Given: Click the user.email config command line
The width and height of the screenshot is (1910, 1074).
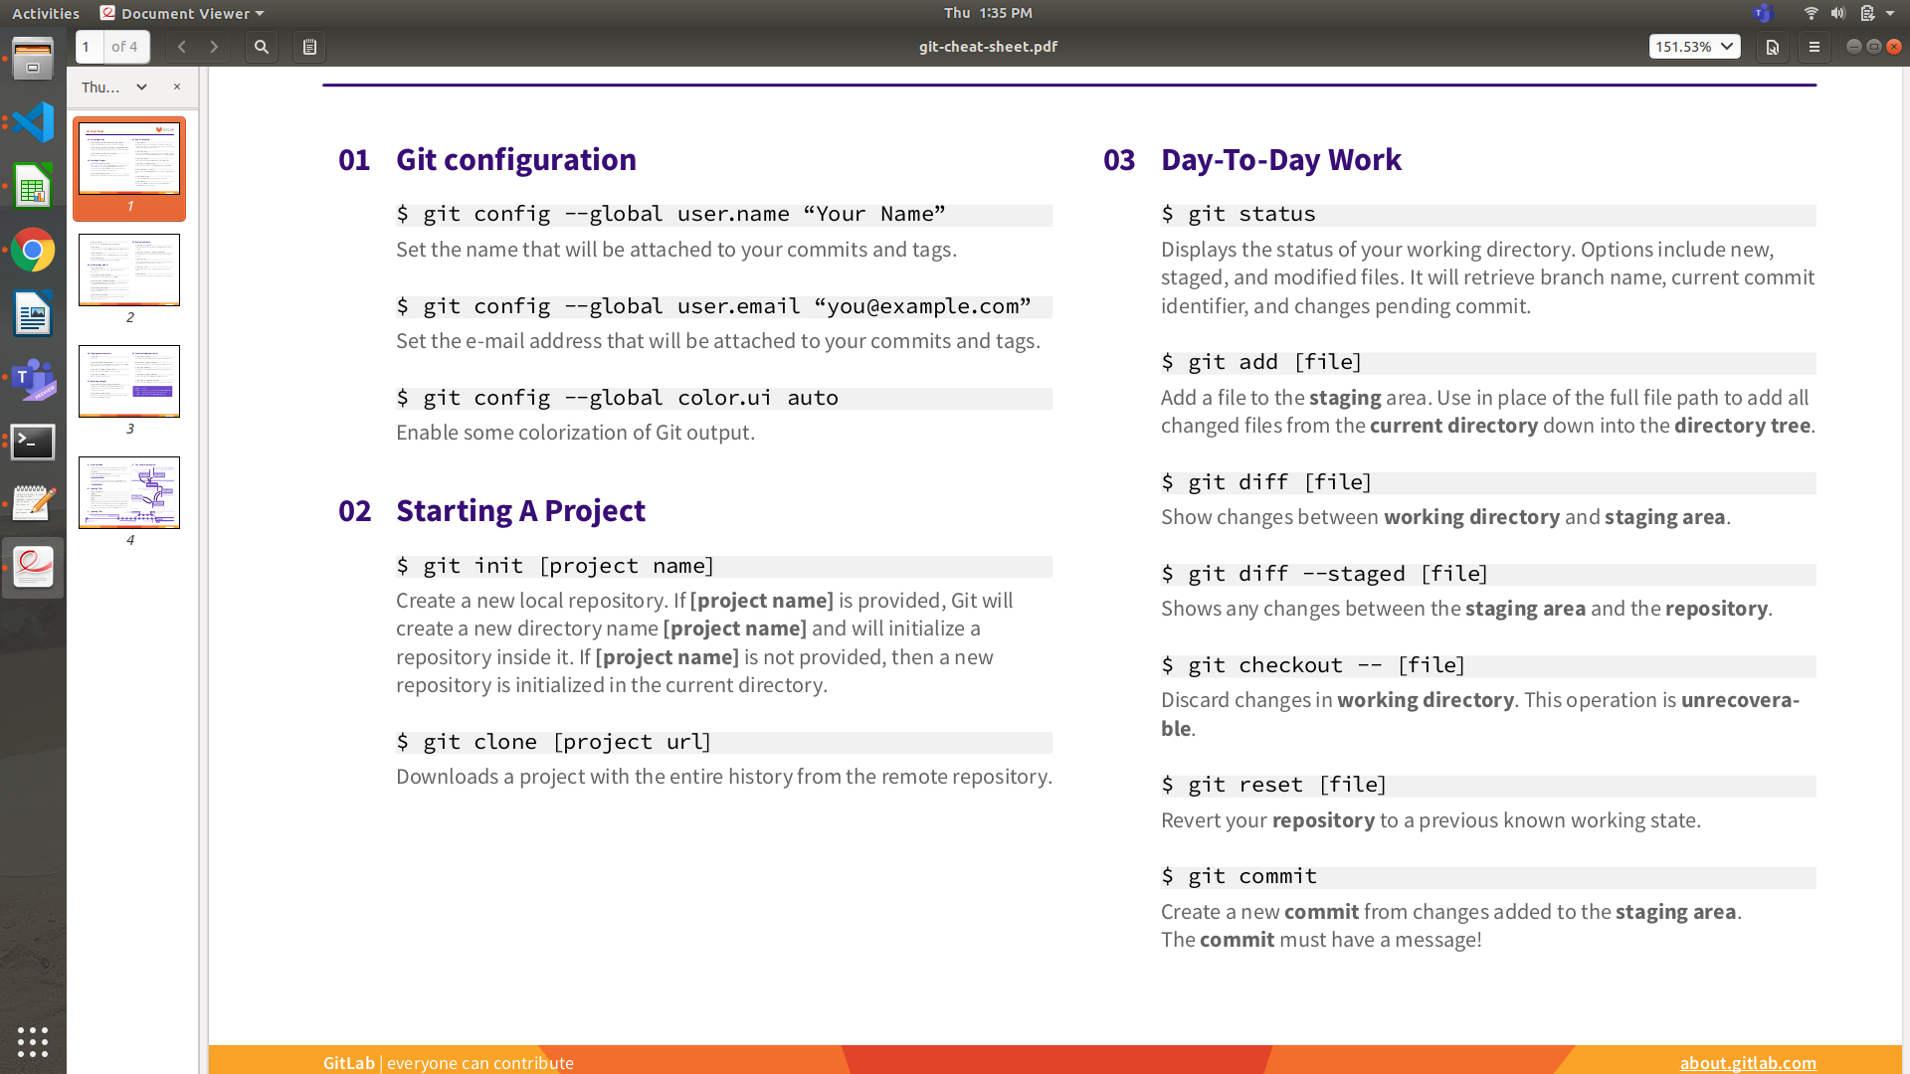Looking at the screenshot, I should (x=713, y=307).
